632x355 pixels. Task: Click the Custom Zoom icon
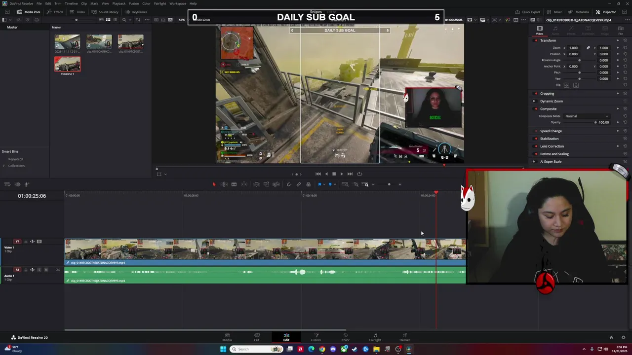(366, 184)
